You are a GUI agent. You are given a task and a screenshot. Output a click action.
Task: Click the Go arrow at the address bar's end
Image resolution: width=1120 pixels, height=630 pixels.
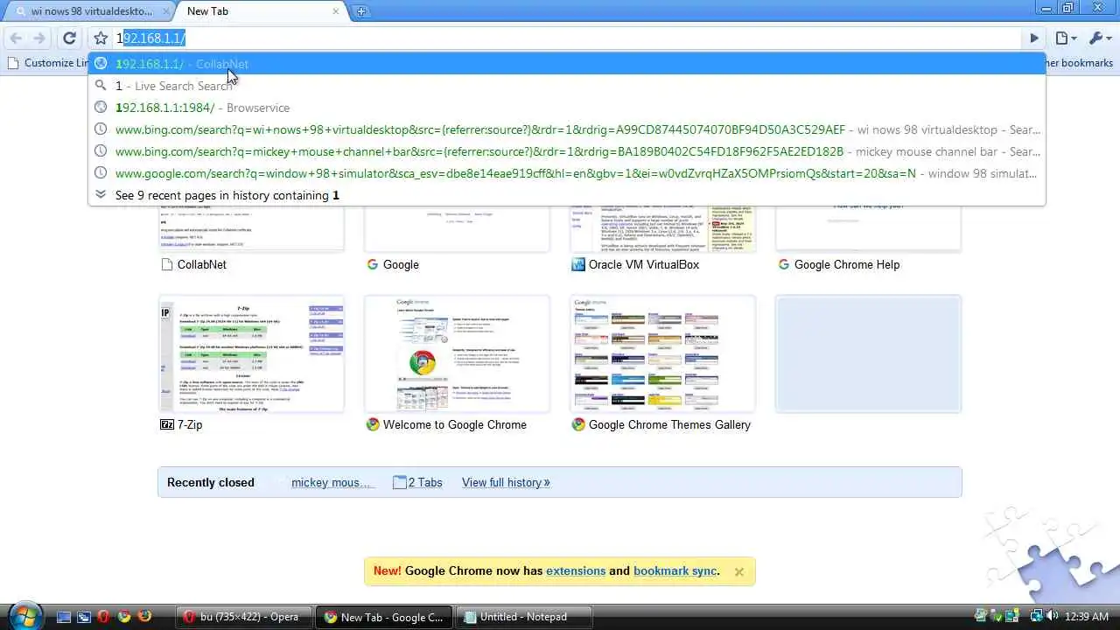[x=1034, y=38]
